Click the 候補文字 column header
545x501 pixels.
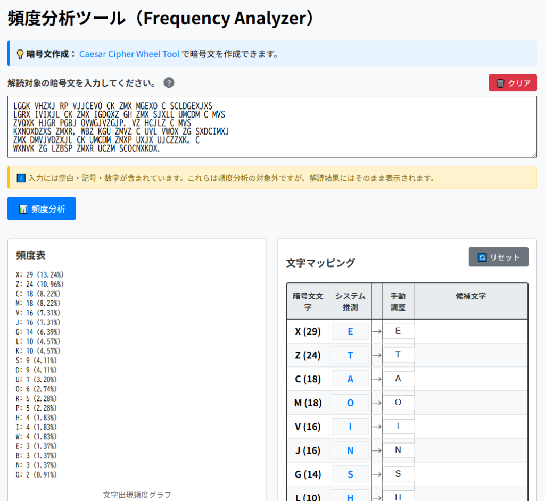(x=470, y=296)
